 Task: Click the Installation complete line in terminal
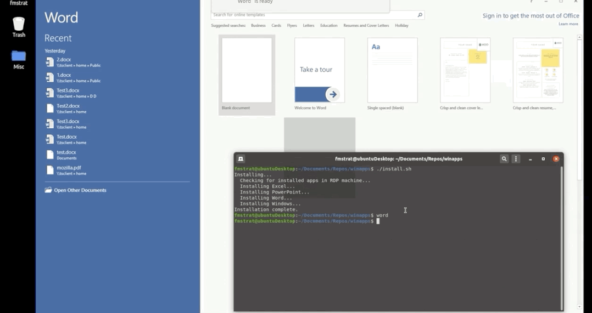pyautogui.click(x=266, y=209)
